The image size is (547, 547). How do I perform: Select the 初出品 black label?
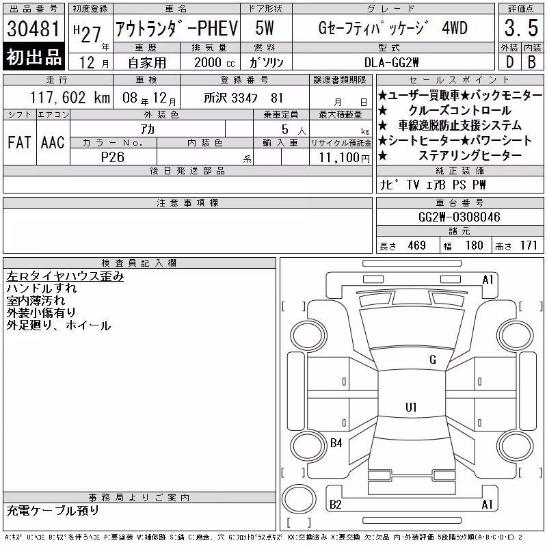coord(34,57)
